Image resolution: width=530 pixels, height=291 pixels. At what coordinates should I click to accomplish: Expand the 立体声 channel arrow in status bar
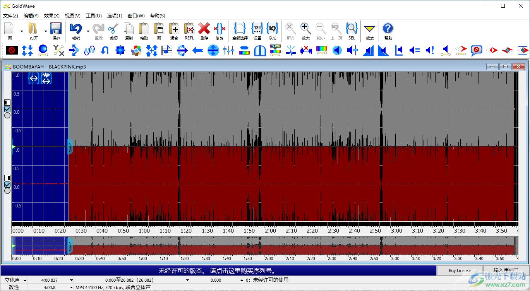25,280
